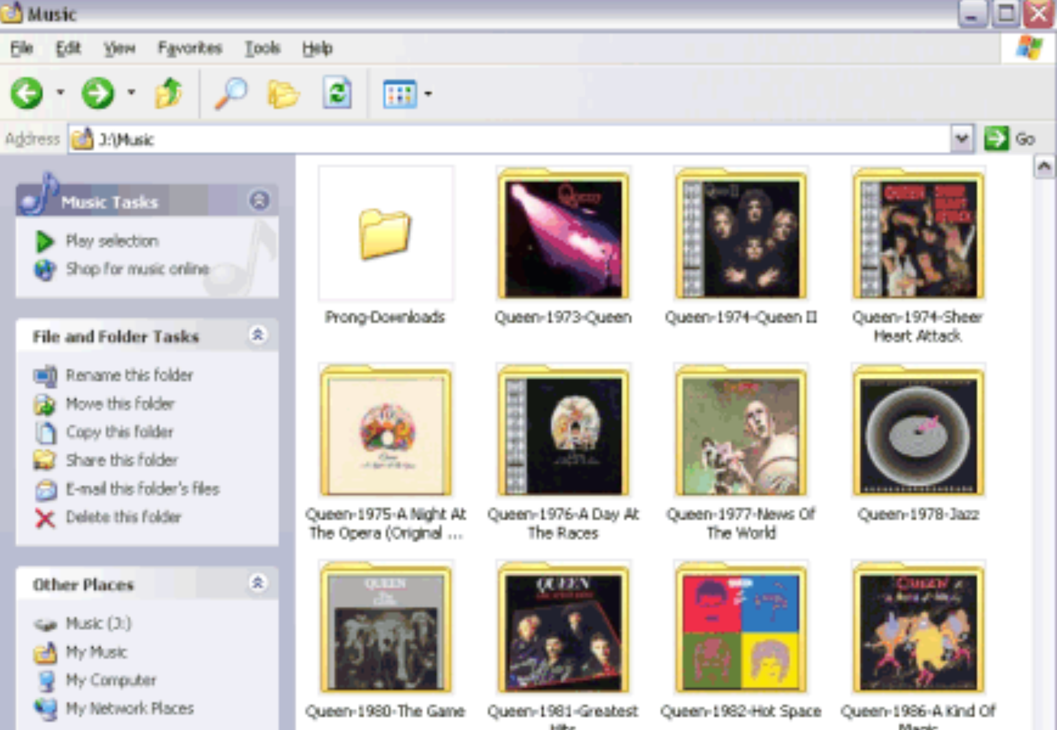
Task: Open the Views dropdown arrow
Action: point(428,94)
